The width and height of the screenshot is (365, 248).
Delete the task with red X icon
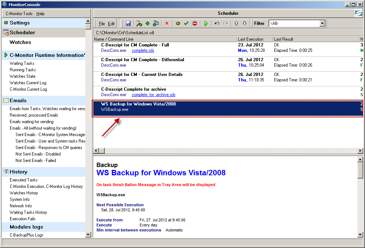point(167,23)
